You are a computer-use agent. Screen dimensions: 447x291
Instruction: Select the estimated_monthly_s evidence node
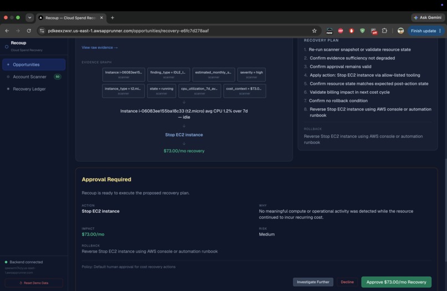(x=214, y=74)
